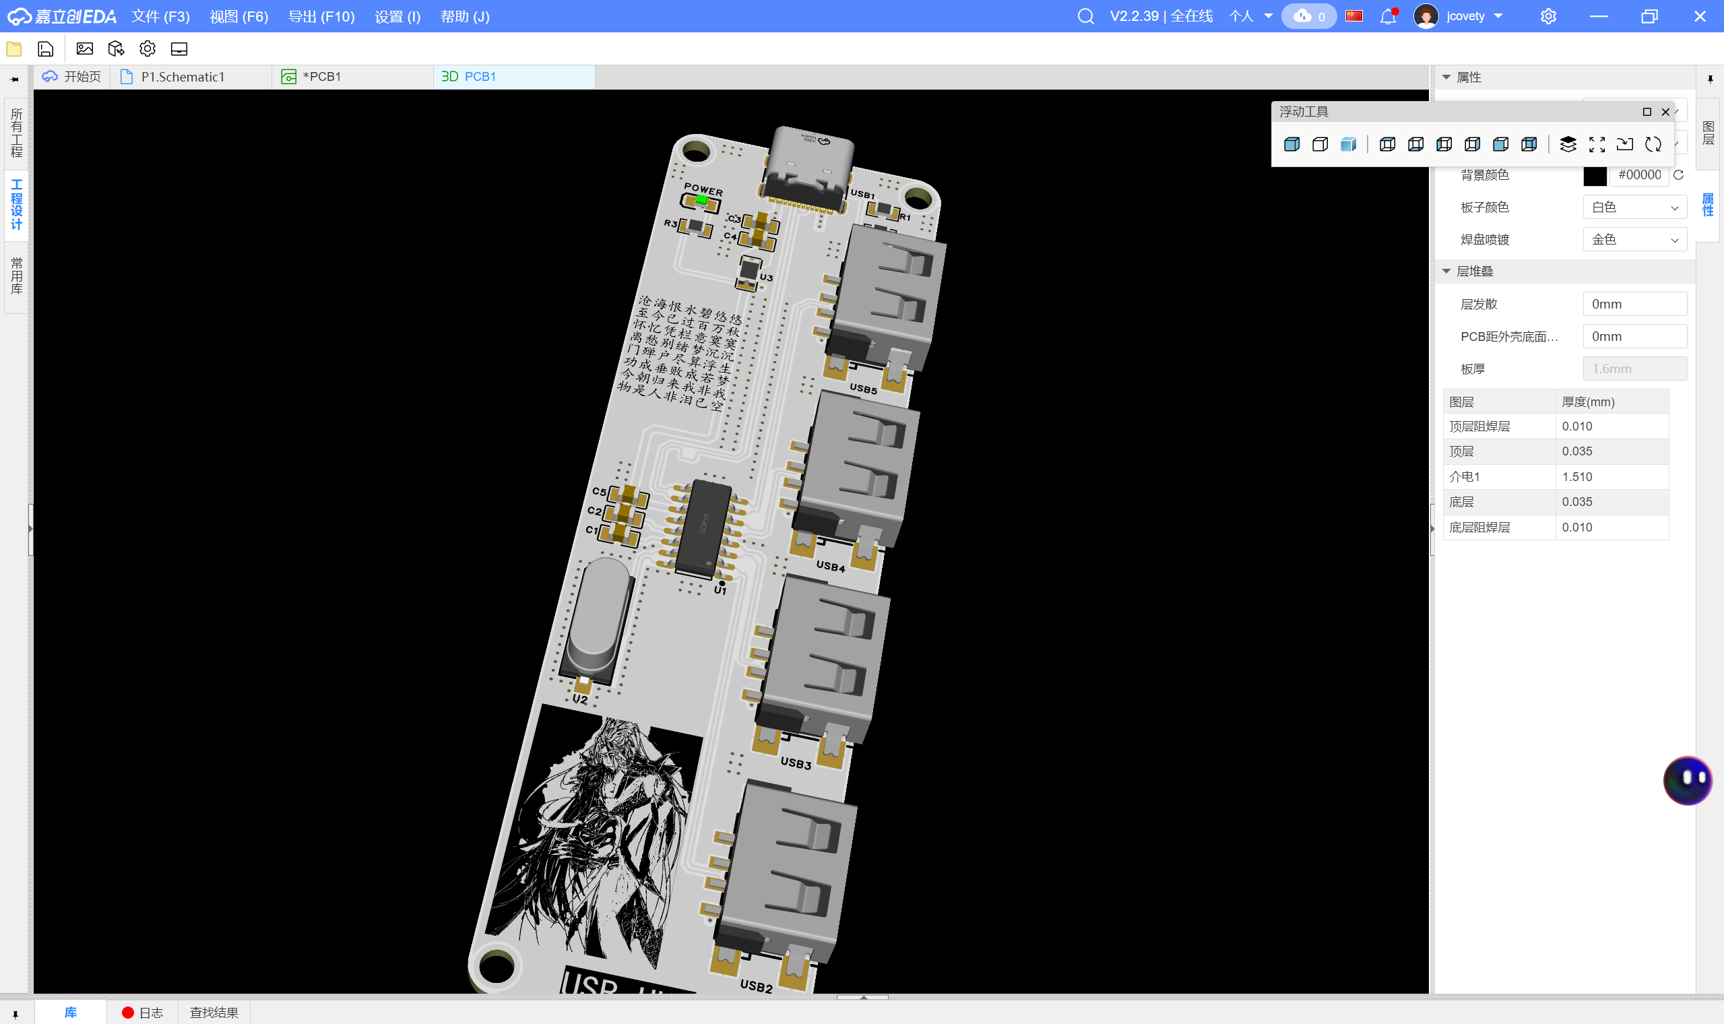Switch to right face view cube
The image size is (1724, 1024).
click(x=1472, y=144)
